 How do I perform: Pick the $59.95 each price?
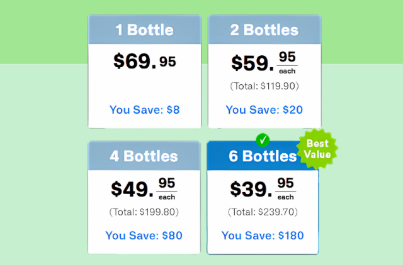click(x=264, y=63)
